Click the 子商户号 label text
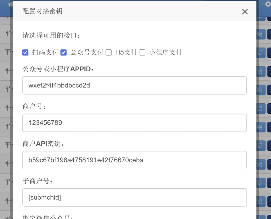The width and height of the screenshot is (271, 219). (38, 181)
